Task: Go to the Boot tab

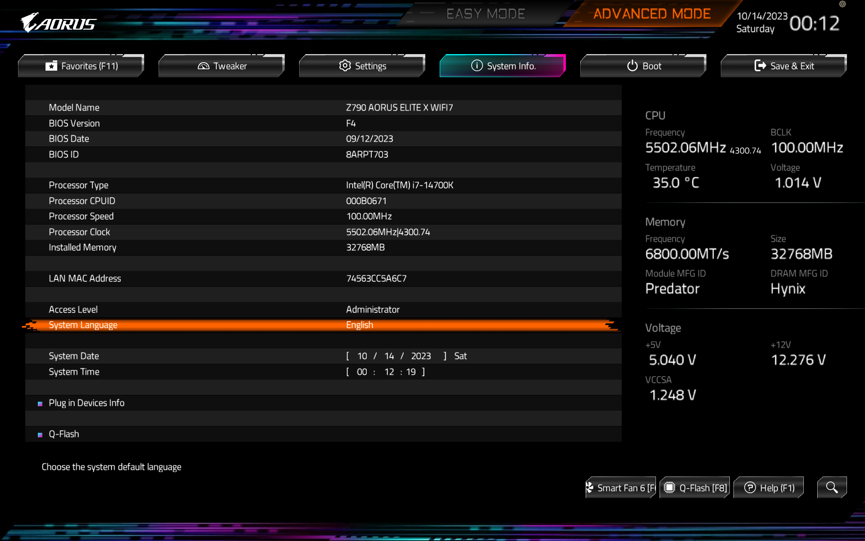Action: click(x=643, y=66)
